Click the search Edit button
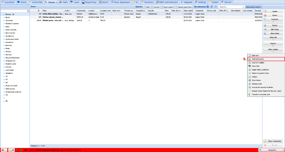285x152 pixels. pos(148,7)
